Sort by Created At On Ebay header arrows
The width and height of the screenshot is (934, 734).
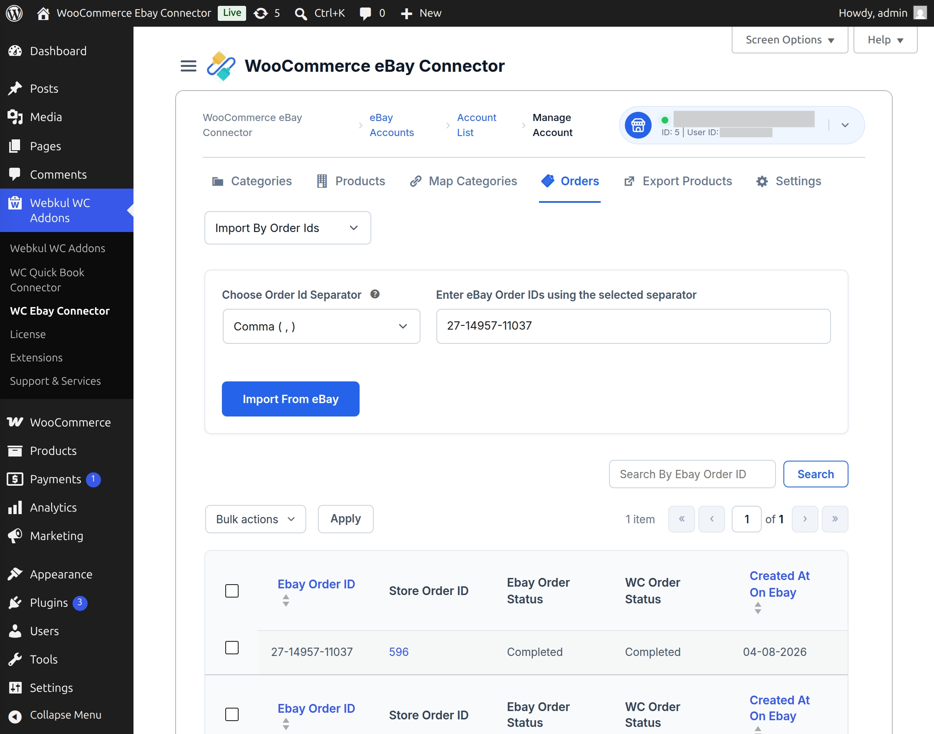[x=758, y=608]
